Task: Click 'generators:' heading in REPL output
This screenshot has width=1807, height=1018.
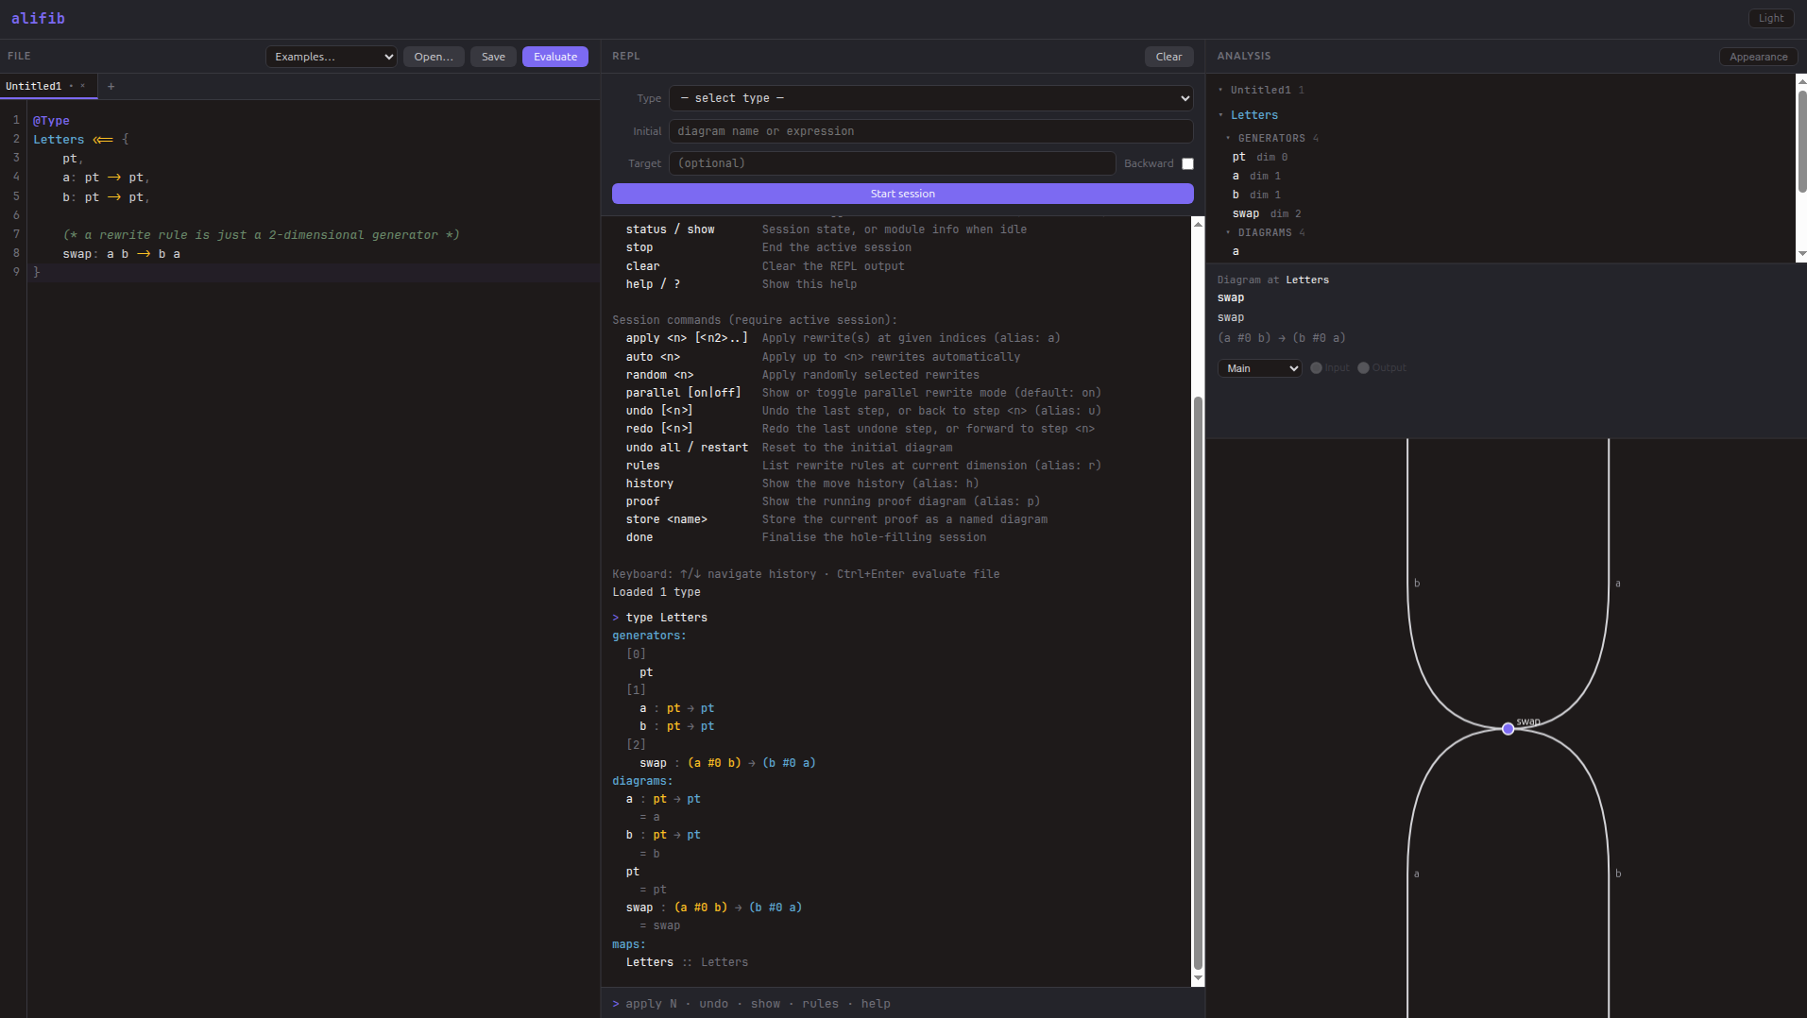Action: [x=649, y=636]
